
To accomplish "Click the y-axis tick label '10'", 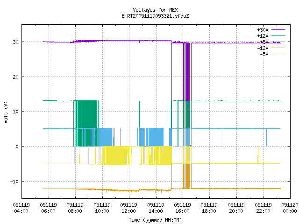I will 15,112.
